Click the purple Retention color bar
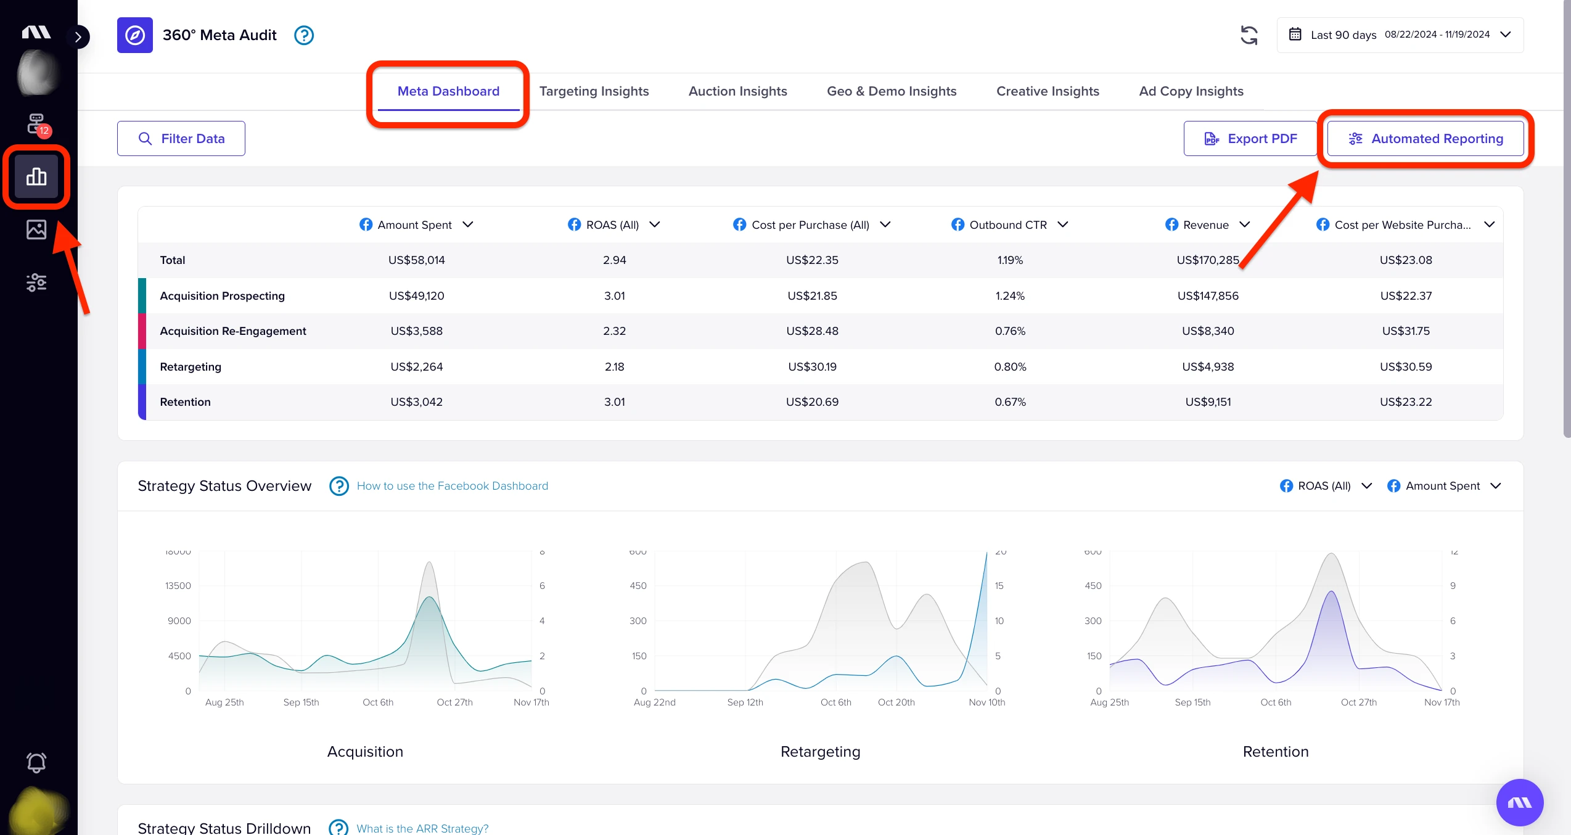 142,402
